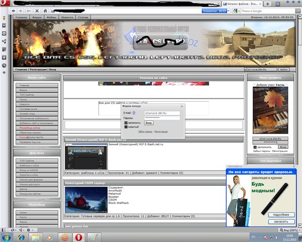Open the Widgets gear panel in sidebar
Viewport: 302px width, 242px height.
click(x=4, y=34)
